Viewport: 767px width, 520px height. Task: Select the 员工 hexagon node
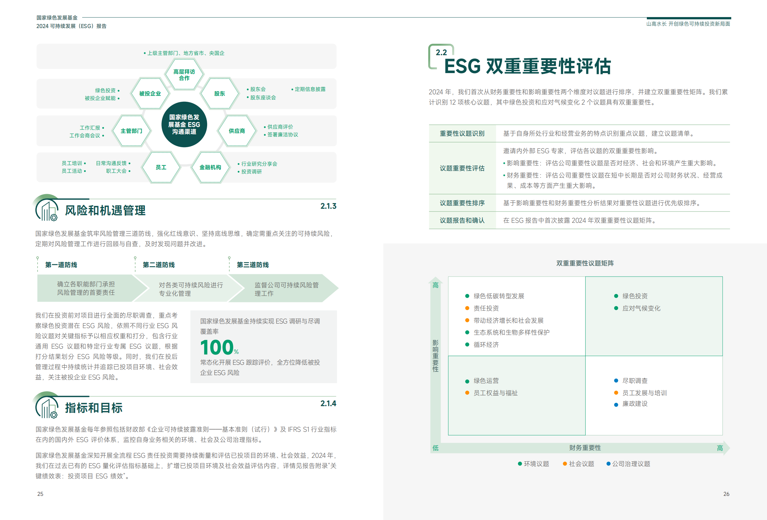[x=161, y=167]
